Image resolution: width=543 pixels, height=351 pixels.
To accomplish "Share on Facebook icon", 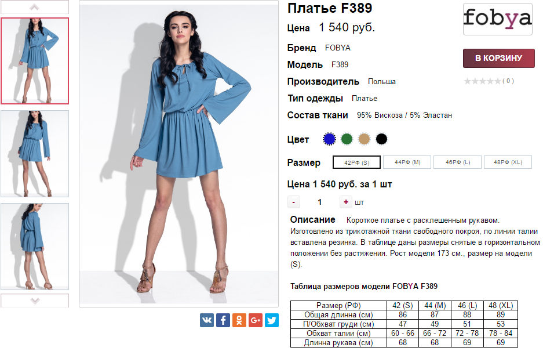I will 223,320.
